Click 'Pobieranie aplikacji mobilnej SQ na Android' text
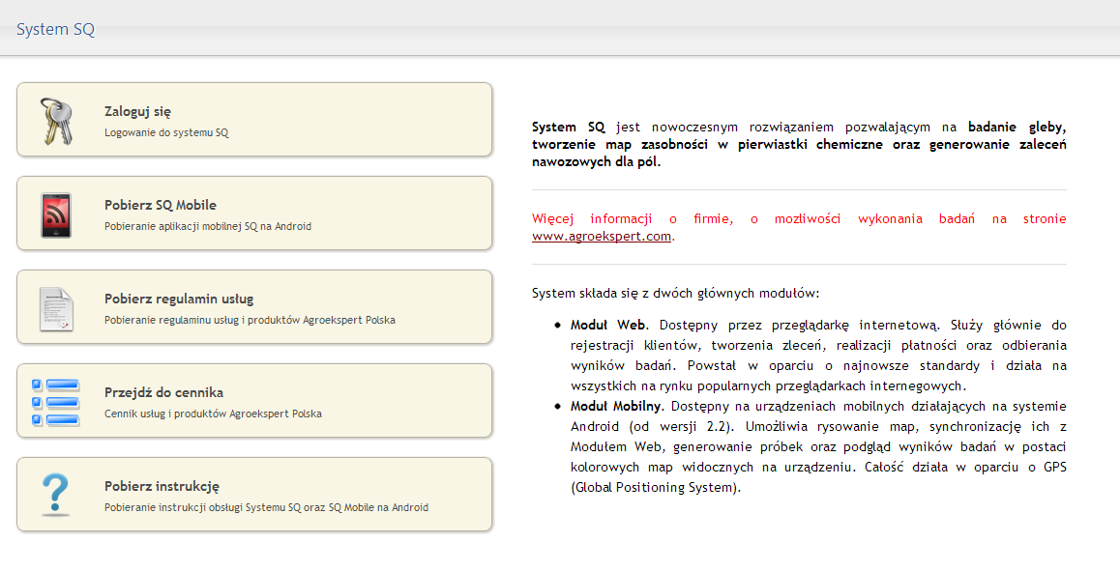Image resolution: width=1120 pixels, height=571 pixels. [207, 226]
